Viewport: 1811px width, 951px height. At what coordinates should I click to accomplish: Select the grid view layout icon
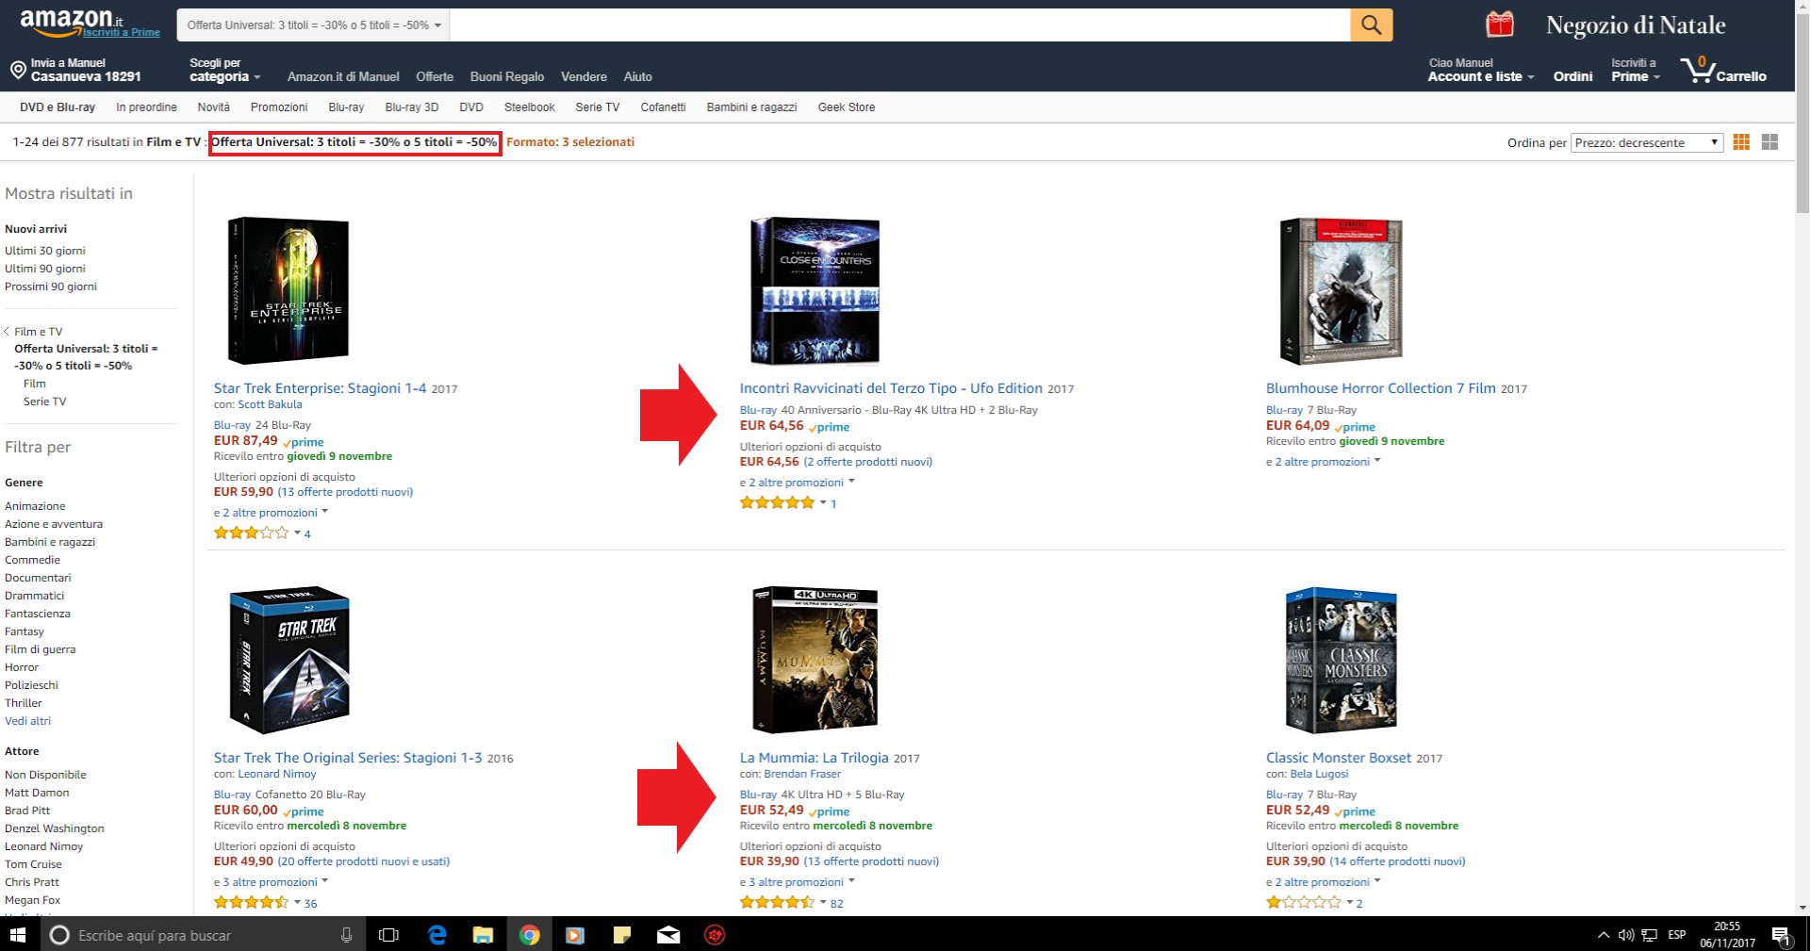click(x=1741, y=142)
